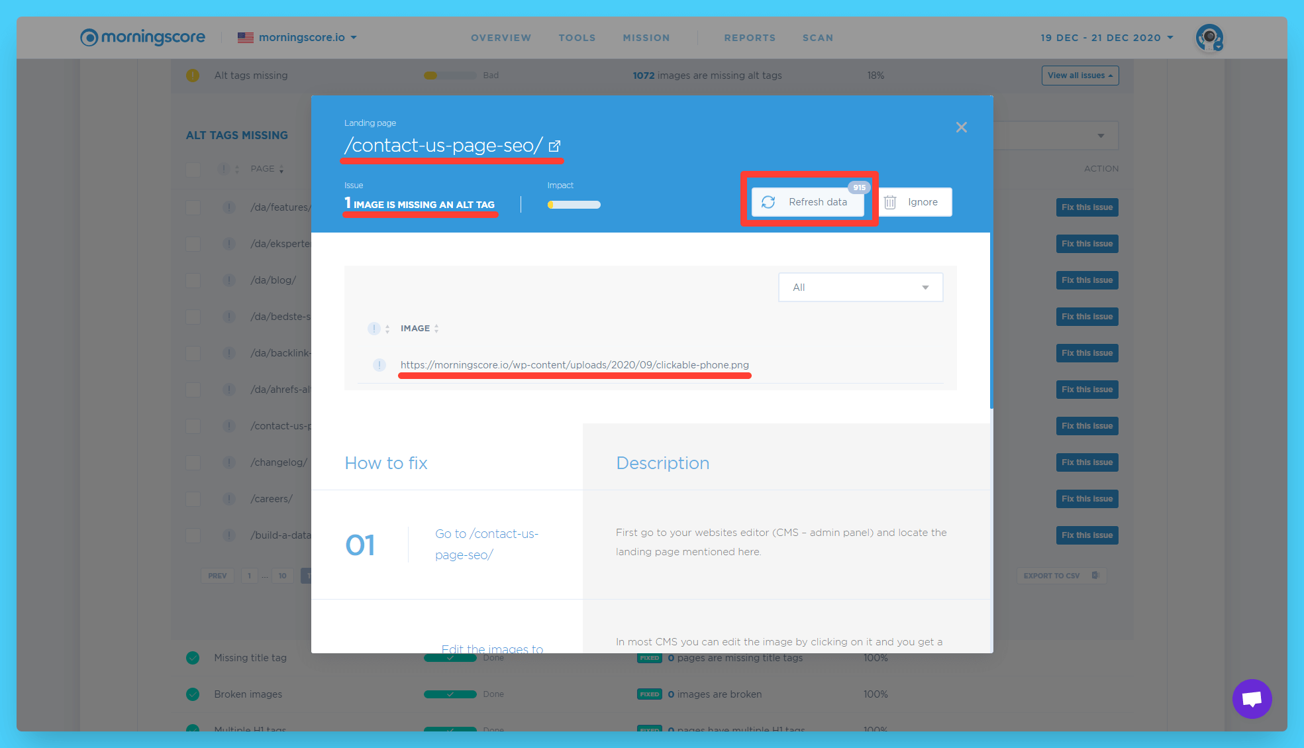The height and width of the screenshot is (748, 1304).
Task: Click the FIXED badge on Broken images row
Action: [x=650, y=694]
